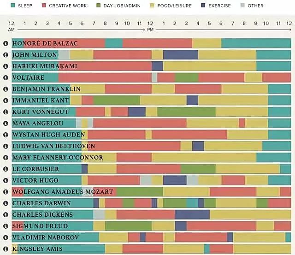Viewport: 295px width, 255px height.
Task: Click the VLADIMIR NABOKOV name
Action: pyautogui.click(x=45, y=237)
